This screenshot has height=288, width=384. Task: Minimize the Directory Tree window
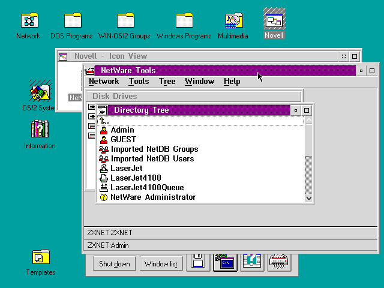pos(296,110)
